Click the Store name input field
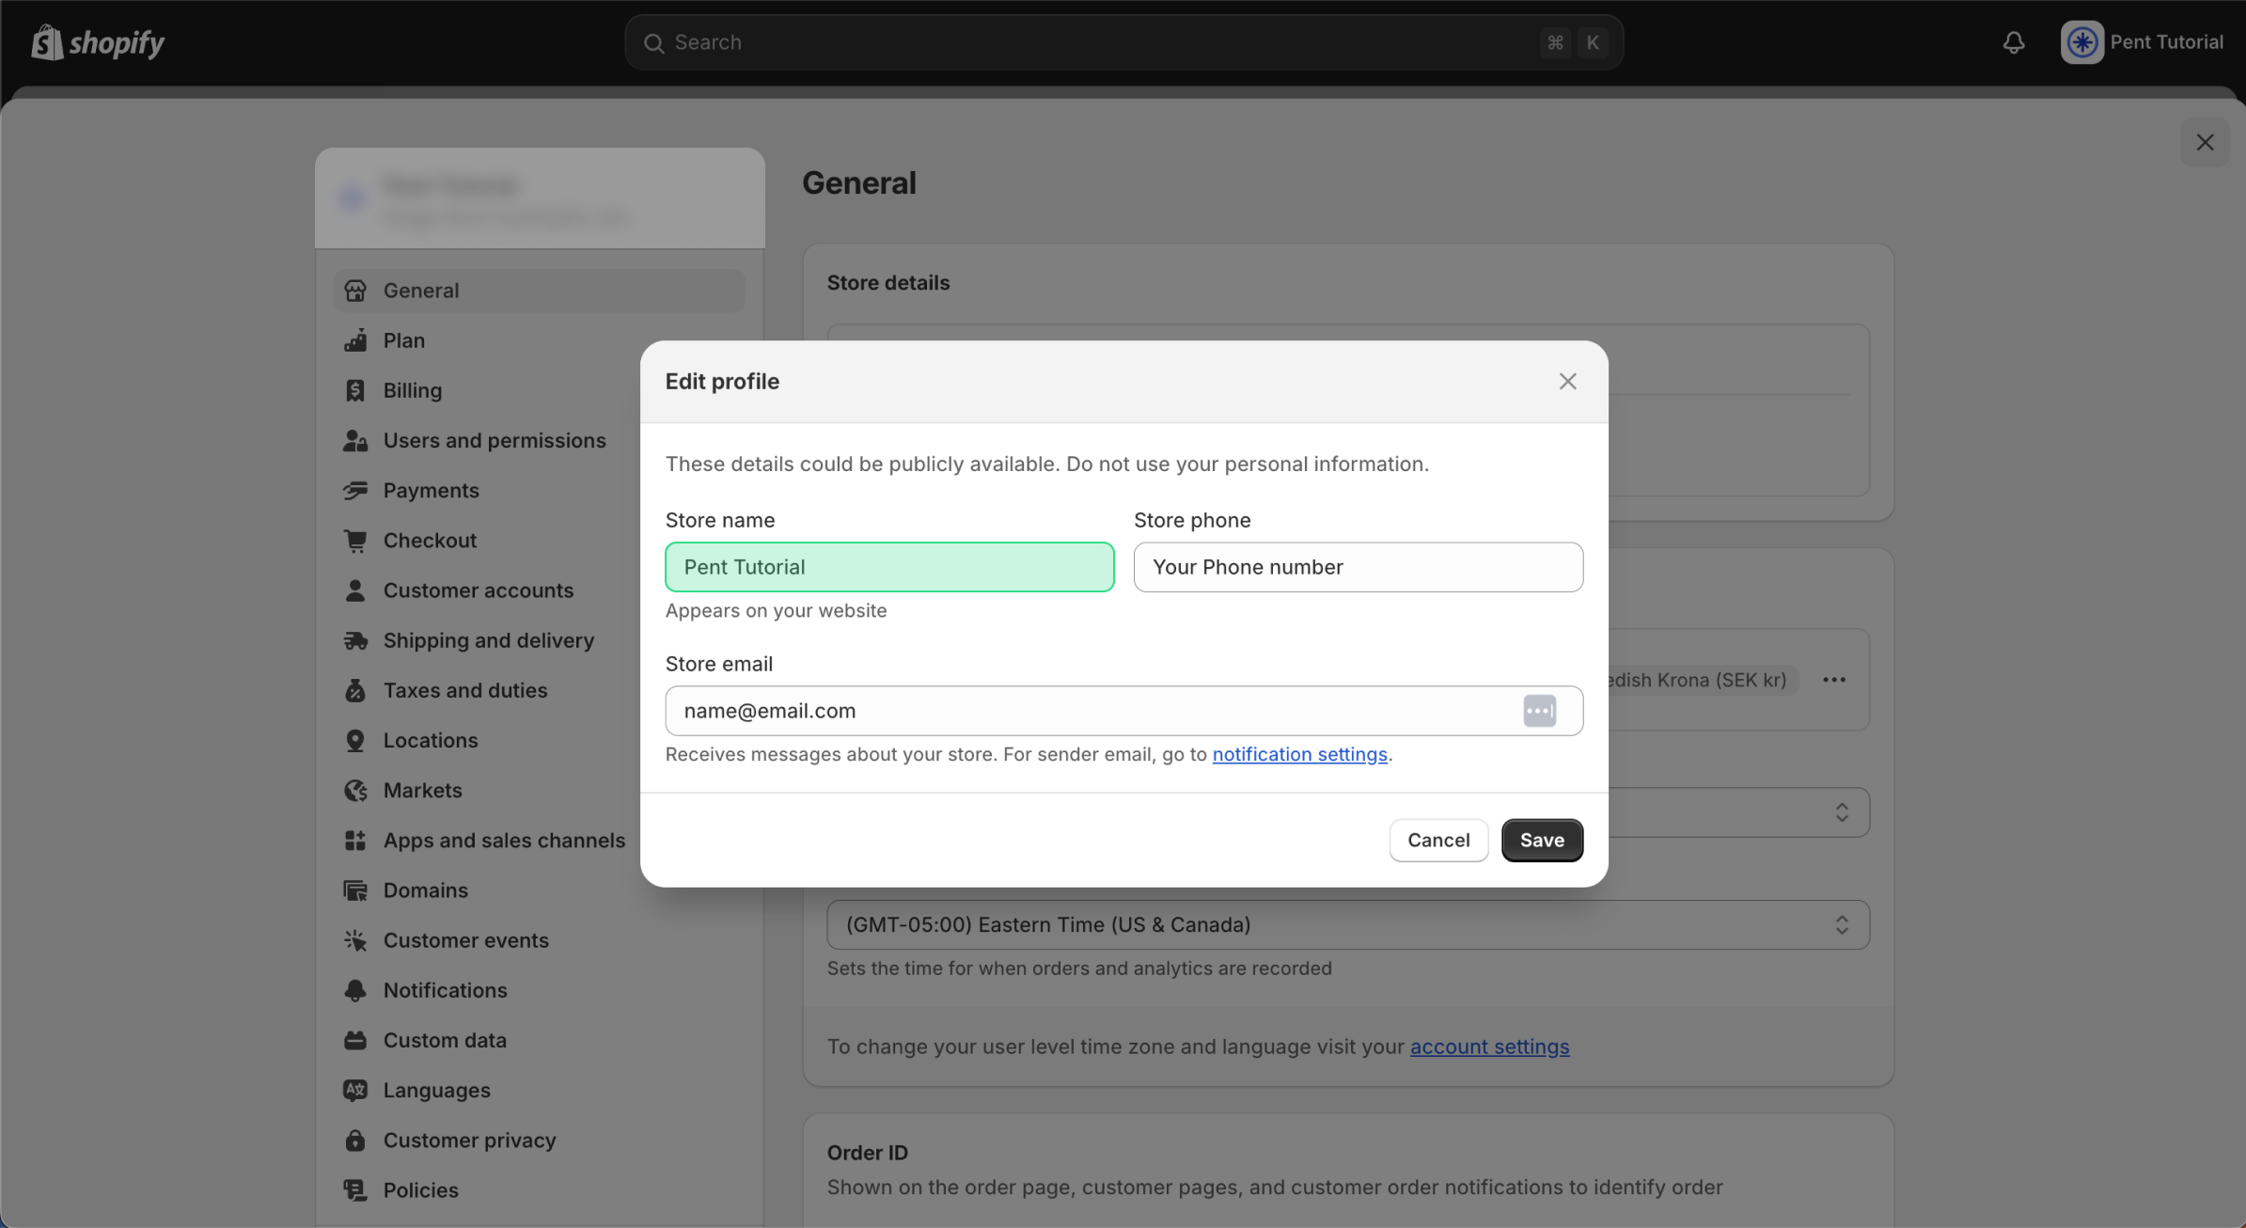2246x1228 pixels. click(889, 567)
